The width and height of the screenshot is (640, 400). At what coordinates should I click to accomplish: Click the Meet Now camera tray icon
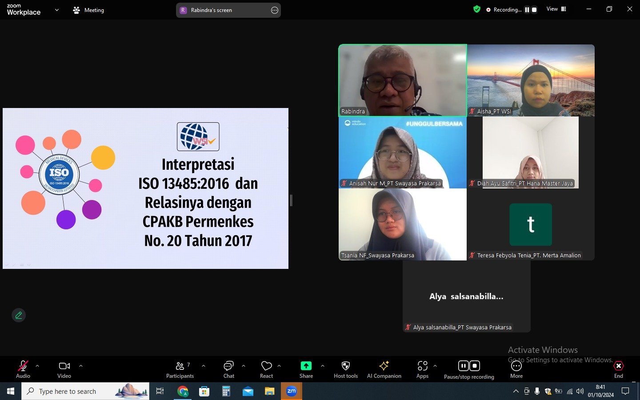point(527,391)
